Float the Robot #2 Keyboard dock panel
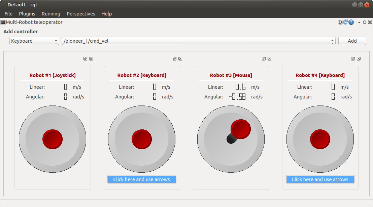Viewport: 373px width, 207px height. tap(174, 58)
